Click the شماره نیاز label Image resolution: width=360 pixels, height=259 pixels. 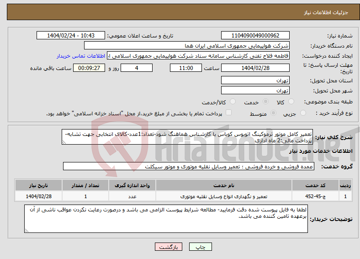pyautogui.click(x=340, y=36)
